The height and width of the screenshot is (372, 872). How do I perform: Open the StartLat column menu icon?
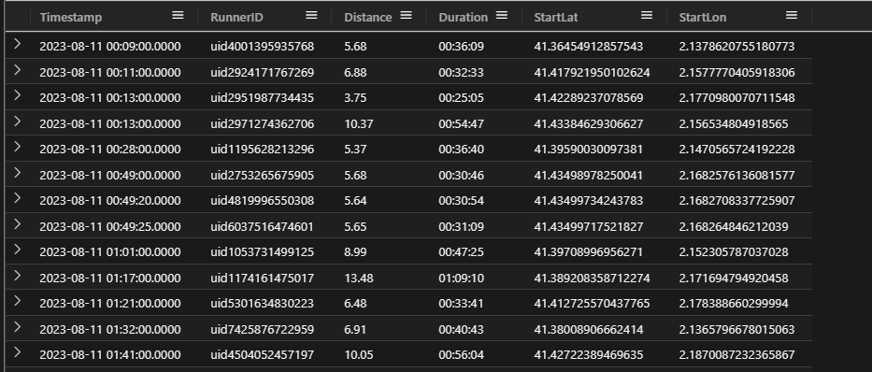tap(647, 16)
